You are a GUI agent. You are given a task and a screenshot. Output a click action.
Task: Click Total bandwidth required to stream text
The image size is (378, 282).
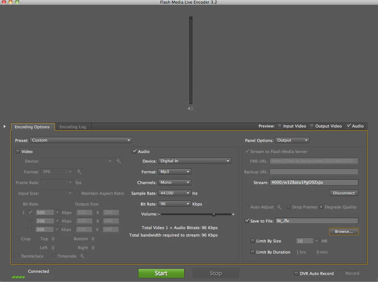click(x=173, y=235)
